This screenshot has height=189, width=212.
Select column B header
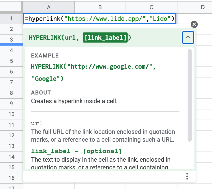pyautogui.click(x=100, y=8)
